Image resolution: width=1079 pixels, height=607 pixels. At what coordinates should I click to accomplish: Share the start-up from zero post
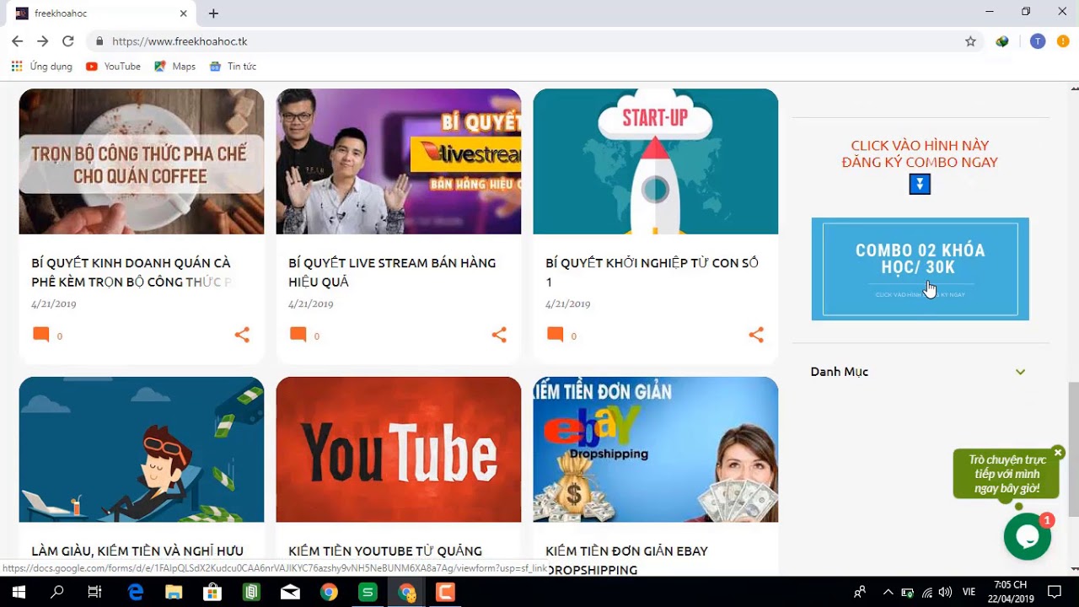click(x=756, y=335)
